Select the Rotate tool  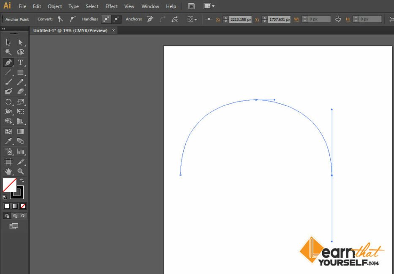pyautogui.click(x=8, y=102)
